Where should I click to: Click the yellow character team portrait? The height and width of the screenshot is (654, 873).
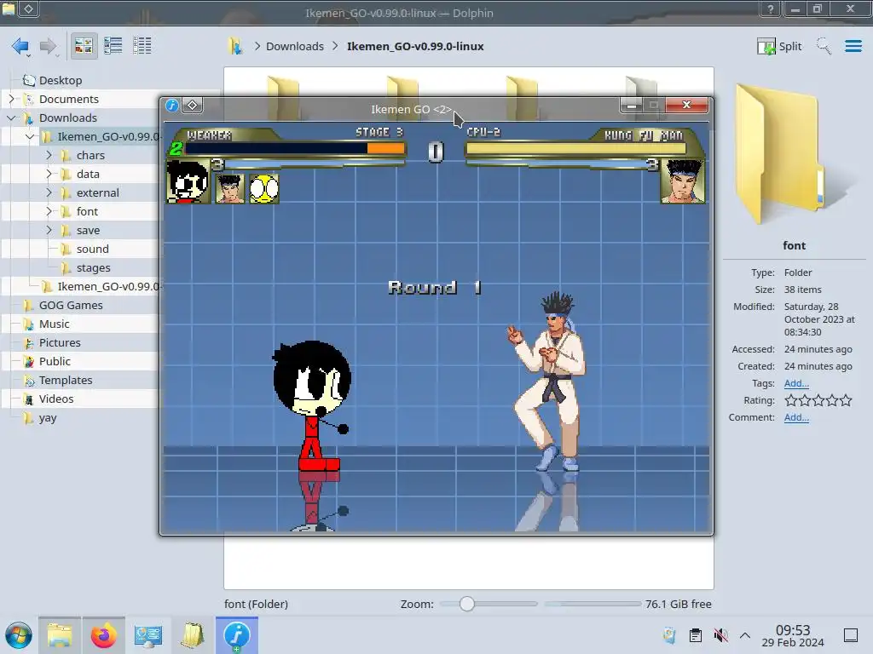coord(264,188)
